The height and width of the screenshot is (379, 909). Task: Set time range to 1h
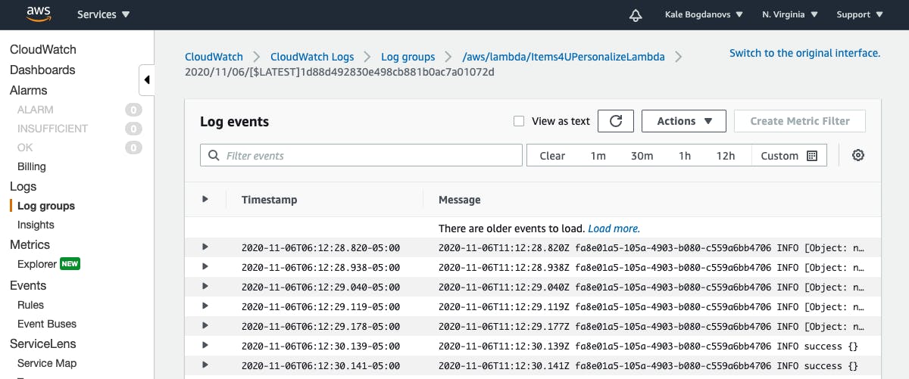tap(685, 156)
